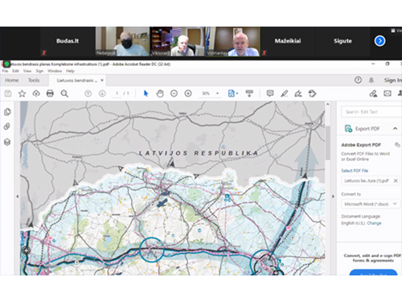Open the View menu
Image resolution: width=402 pixels, height=302 pixels.
(x=27, y=71)
